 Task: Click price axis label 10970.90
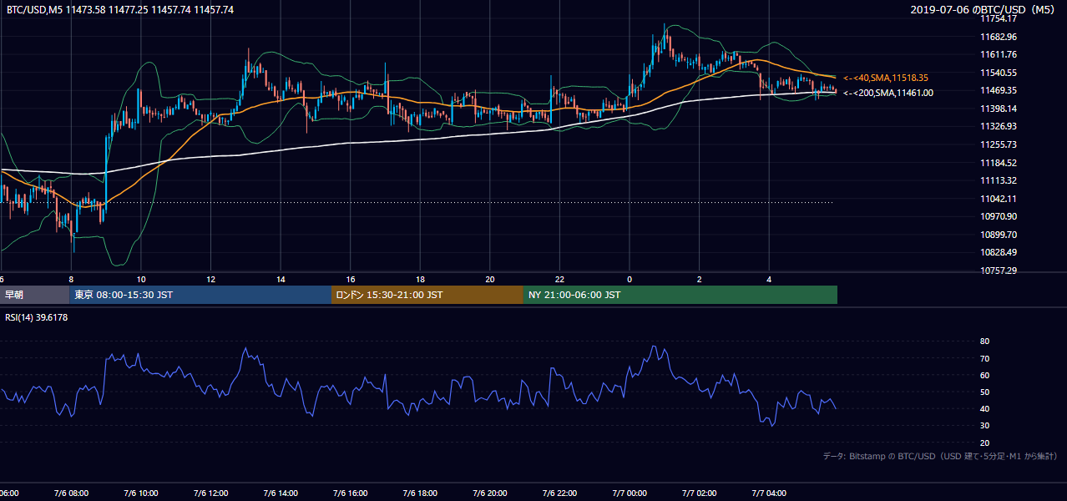(999, 216)
